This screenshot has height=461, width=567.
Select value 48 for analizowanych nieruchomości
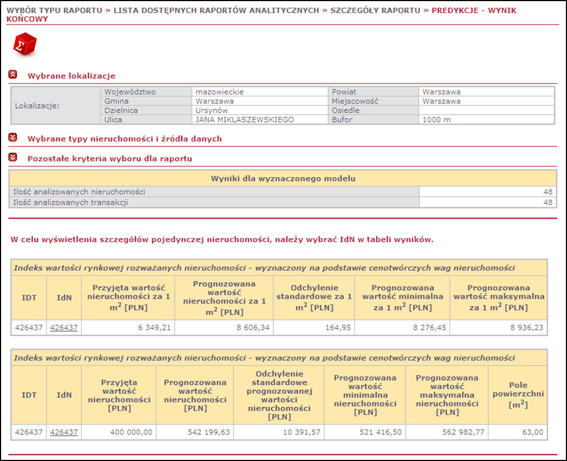point(488,192)
